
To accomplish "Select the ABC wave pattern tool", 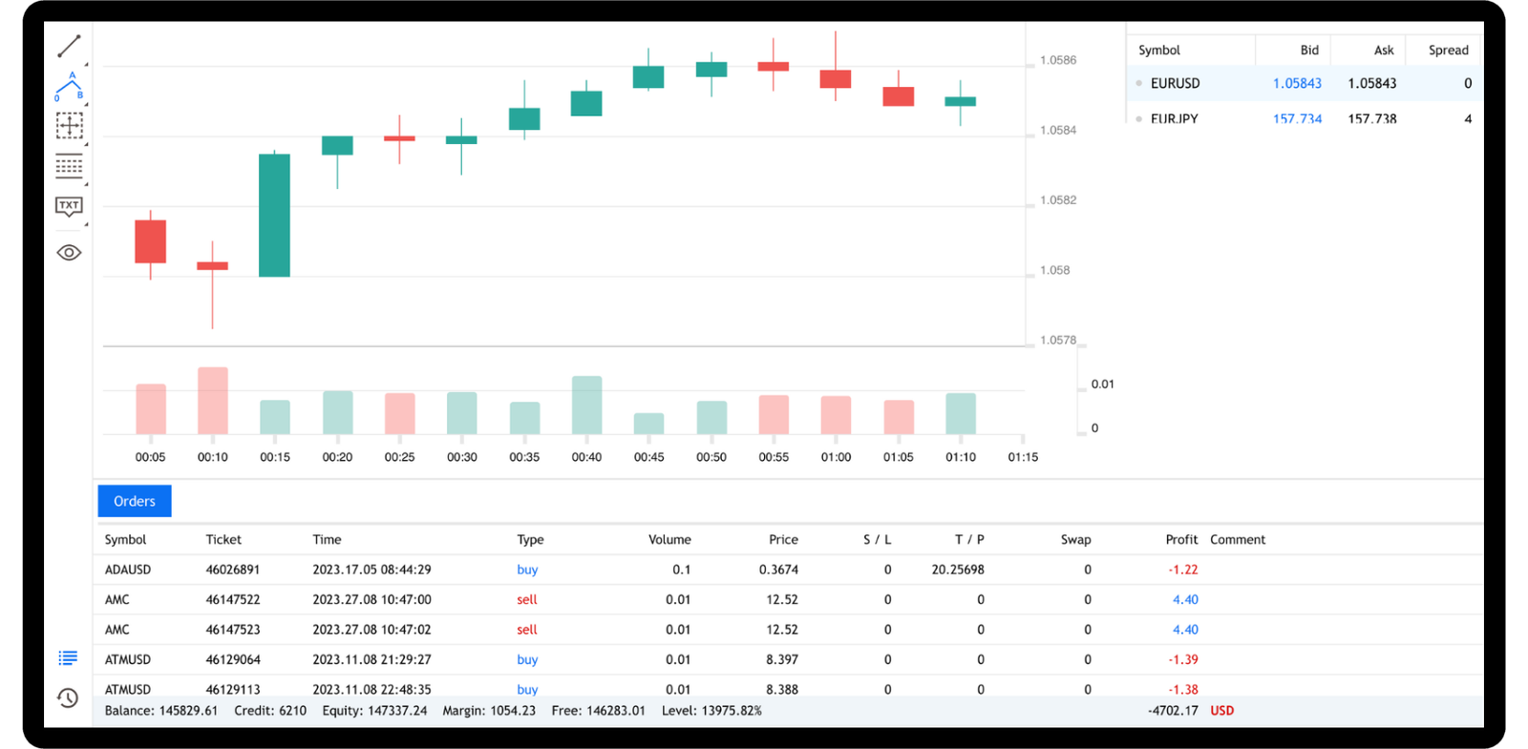I will [69, 87].
